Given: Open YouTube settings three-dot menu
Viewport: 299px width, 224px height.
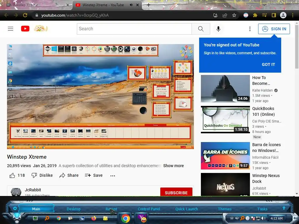Looking at the screenshot, I should click(250, 29).
